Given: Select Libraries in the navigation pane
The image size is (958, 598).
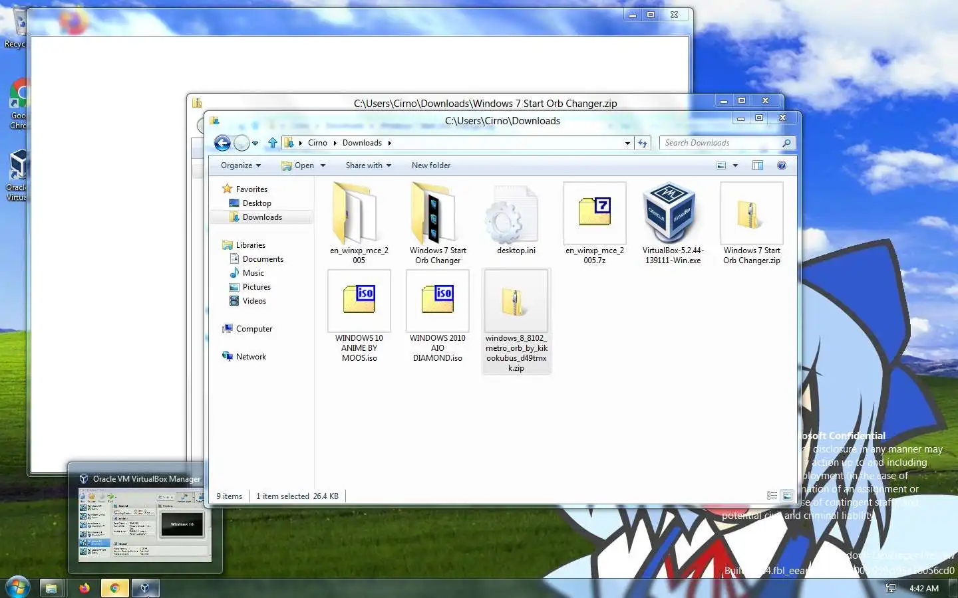Looking at the screenshot, I should [x=250, y=245].
